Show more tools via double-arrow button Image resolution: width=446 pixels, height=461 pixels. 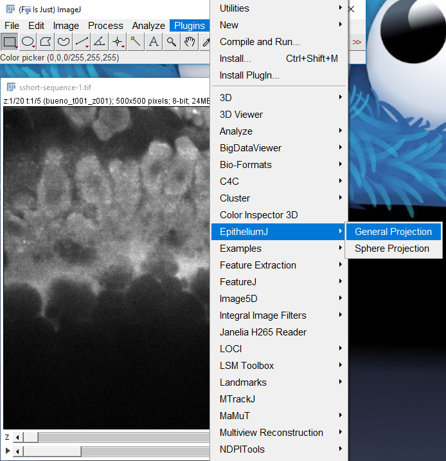click(357, 42)
